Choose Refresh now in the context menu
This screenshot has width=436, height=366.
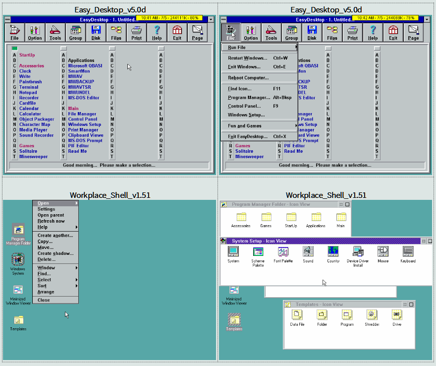click(x=55, y=221)
